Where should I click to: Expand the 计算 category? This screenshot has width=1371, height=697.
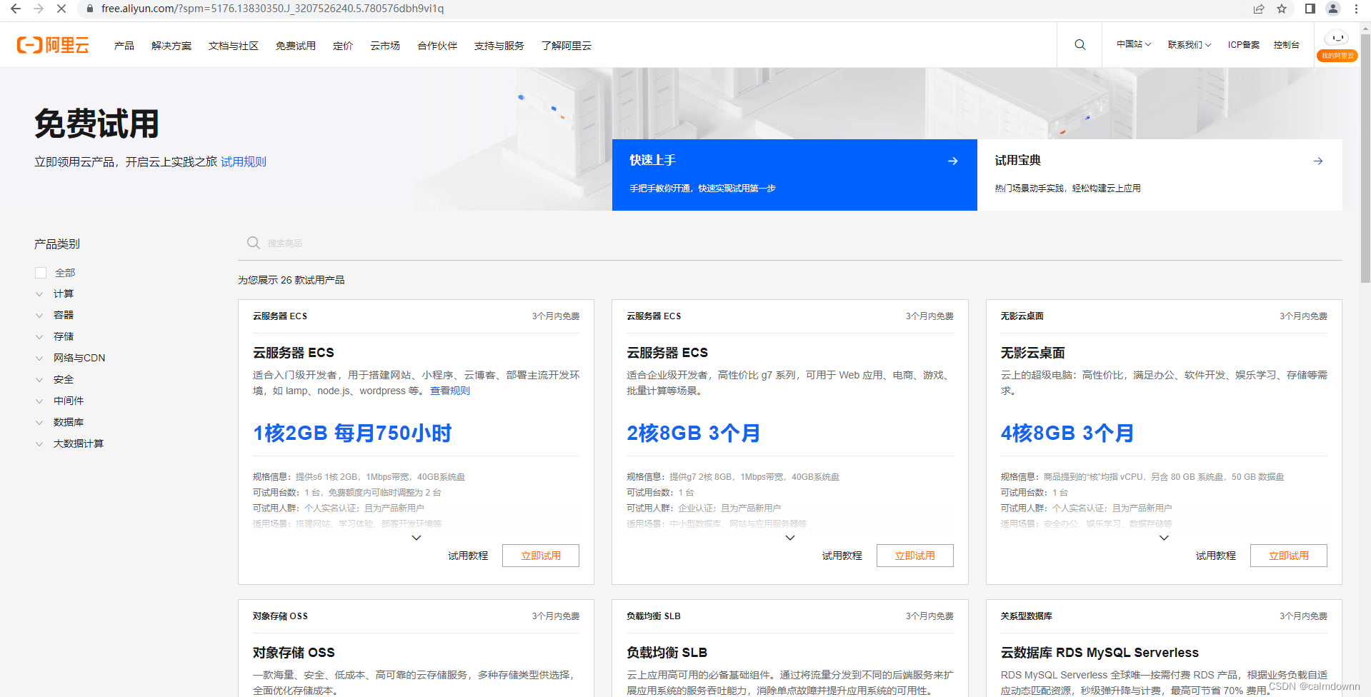[x=39, y=294]
